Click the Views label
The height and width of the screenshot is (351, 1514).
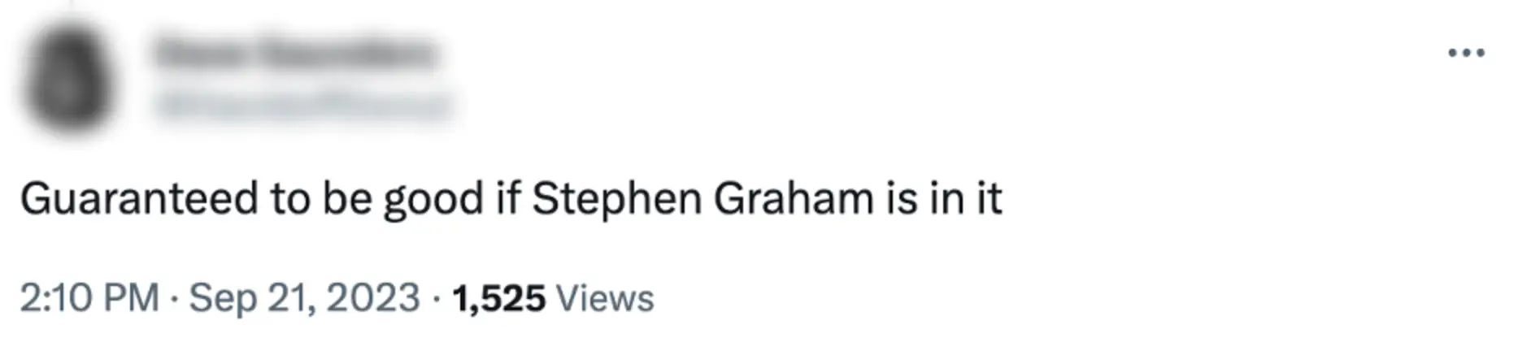click(x=605, y=298)
